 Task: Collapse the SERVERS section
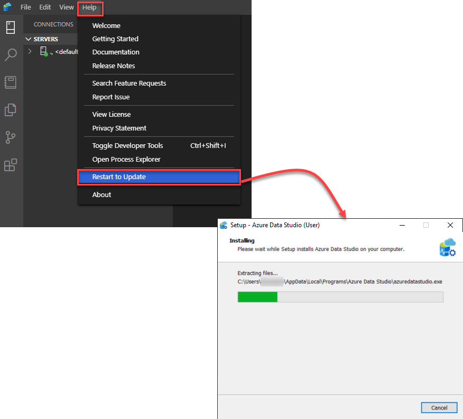click(29, 39)
